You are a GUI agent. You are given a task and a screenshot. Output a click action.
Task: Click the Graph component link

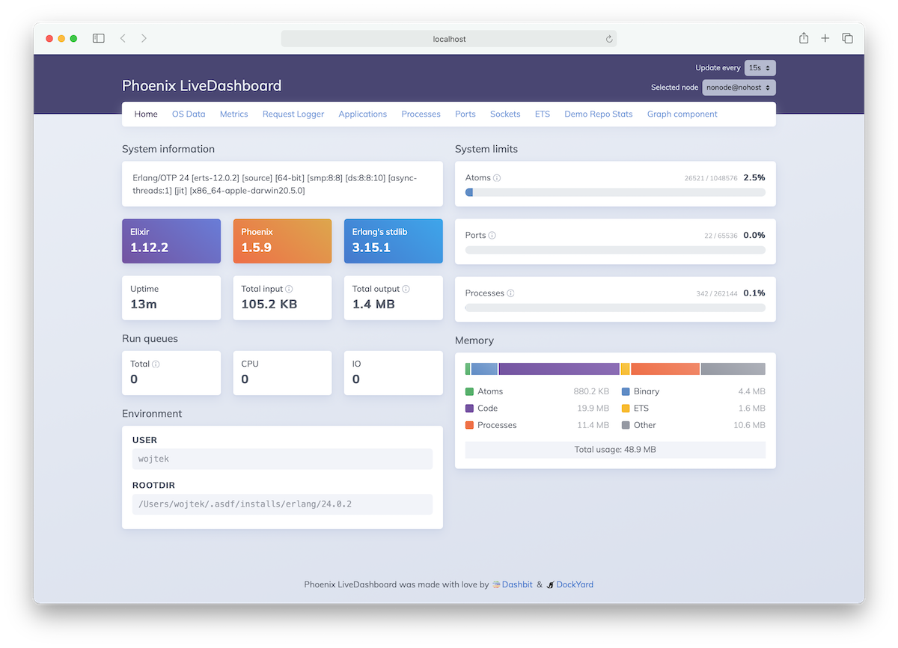pos(682,114)
